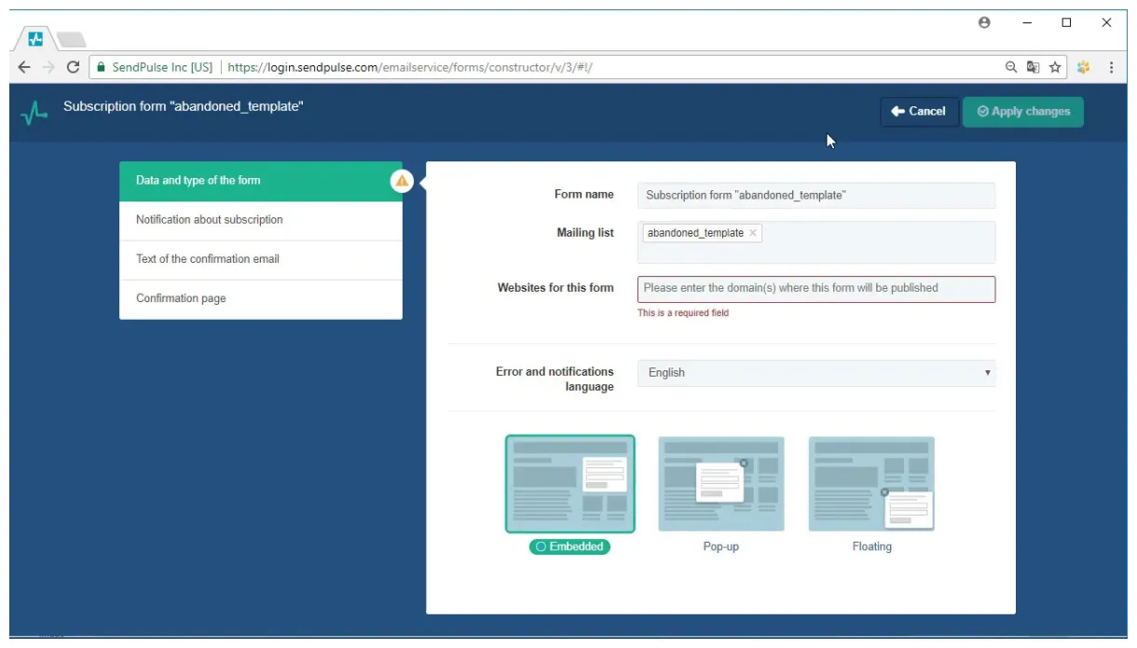Click the Apply changes button
Image resolution: width=1137 pixels, height=648 pixels.
[x=1022, y=111]
